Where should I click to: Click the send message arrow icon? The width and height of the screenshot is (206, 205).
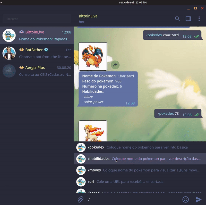(198, 199)
